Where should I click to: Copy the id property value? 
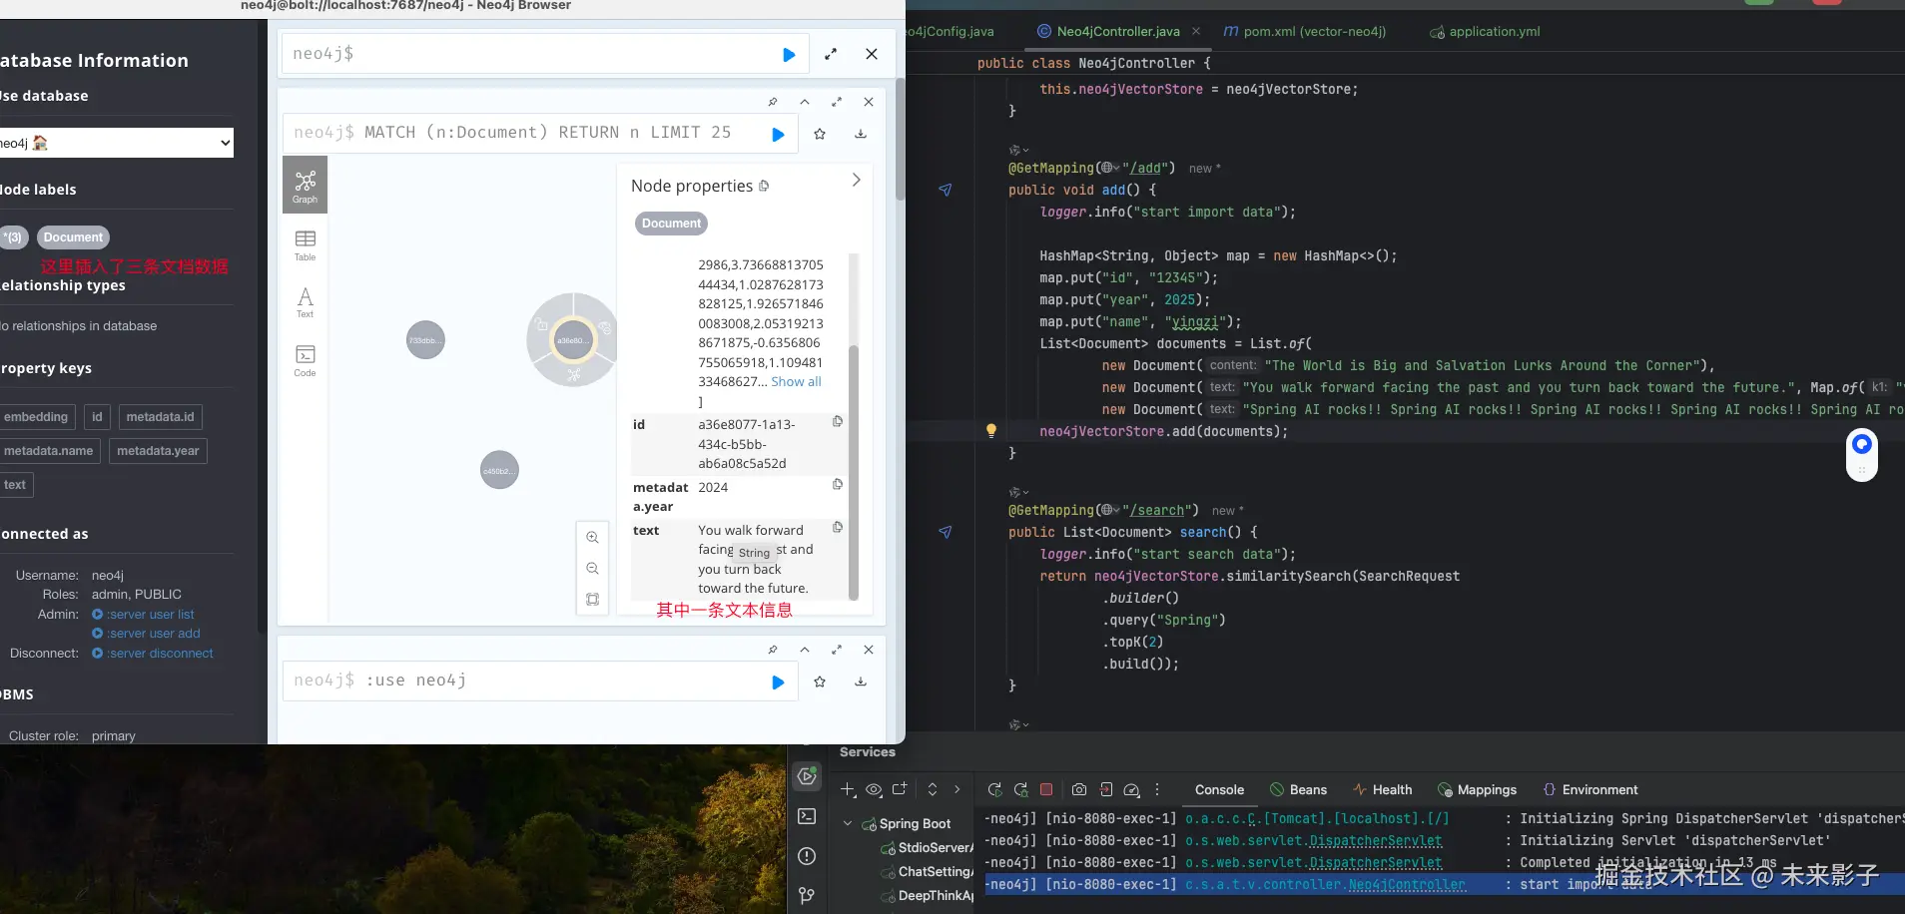click(838, 422)
